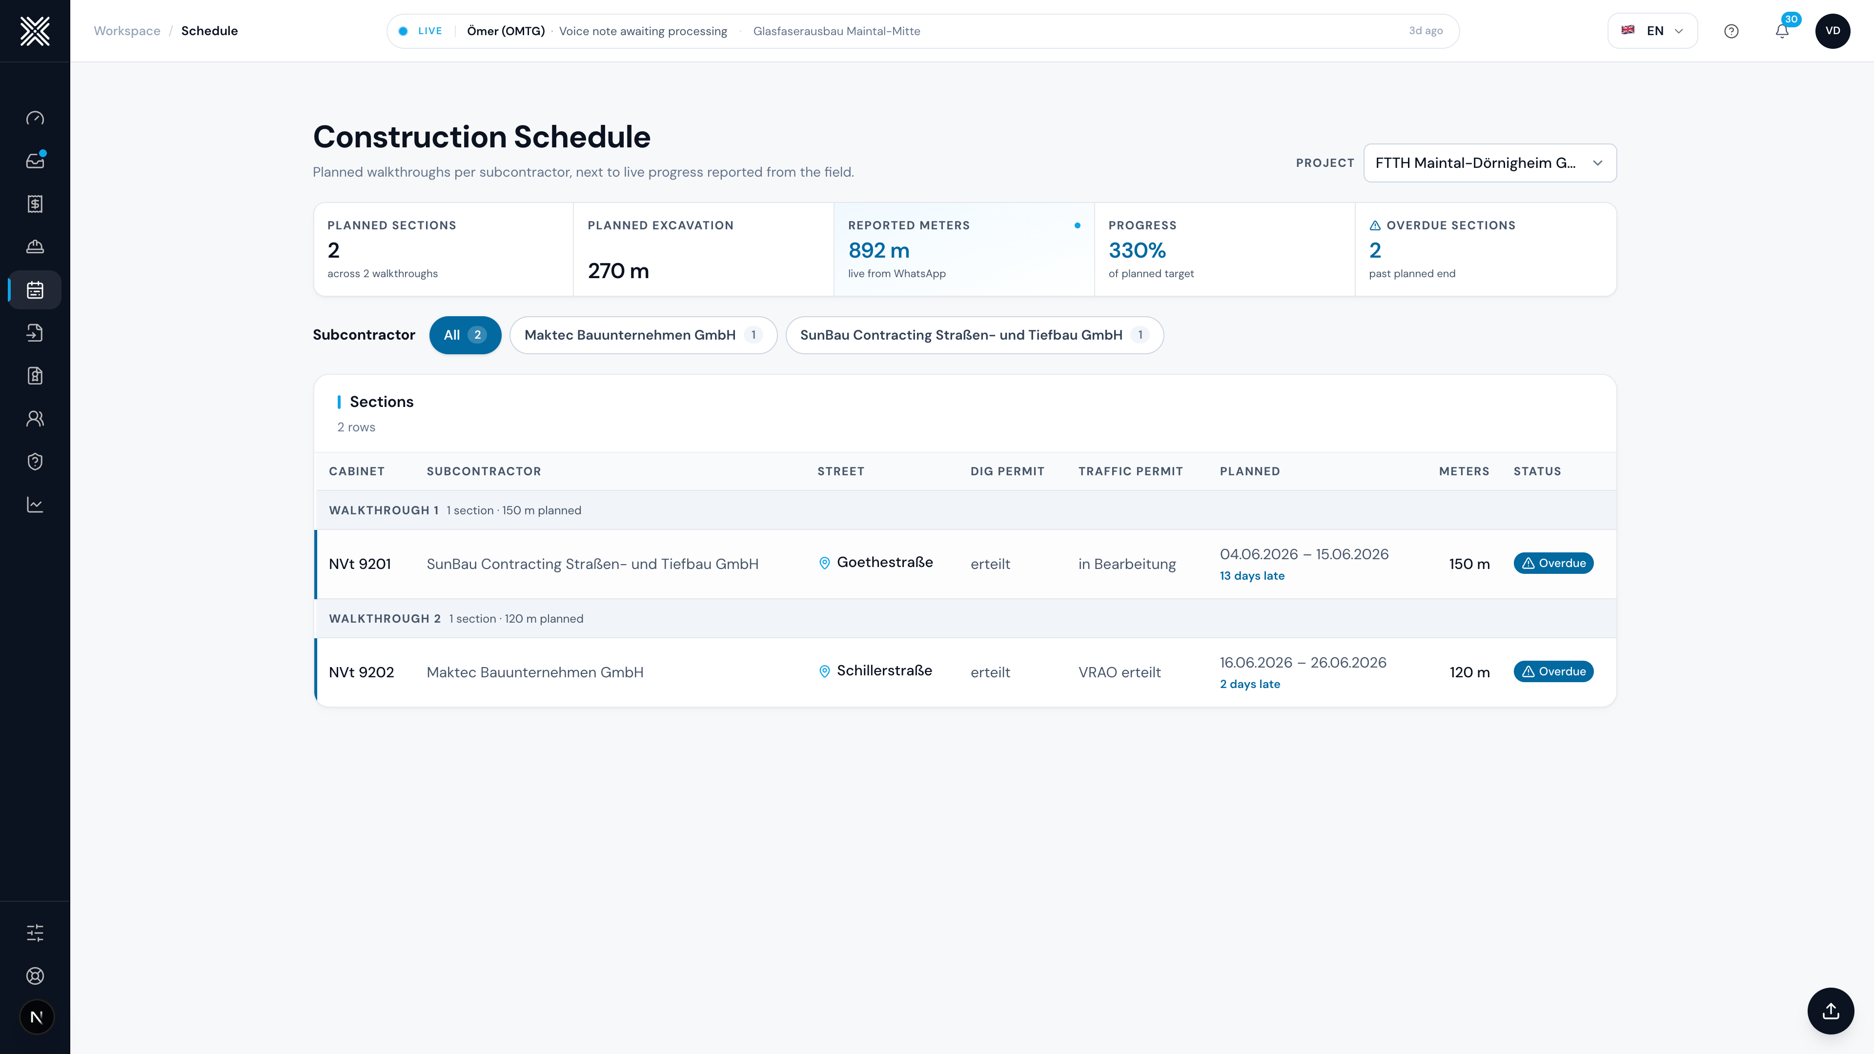Click the UK flag language icon
Image resolution: width=1874 pixels, height=1054 pixels.
pos(1628,30)
